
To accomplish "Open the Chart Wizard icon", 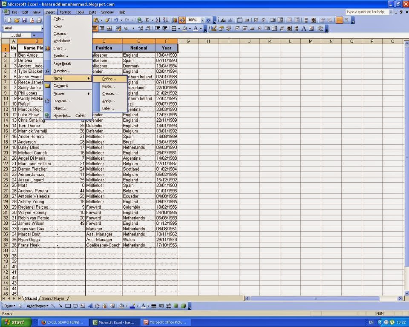I will tap(174, 20).
